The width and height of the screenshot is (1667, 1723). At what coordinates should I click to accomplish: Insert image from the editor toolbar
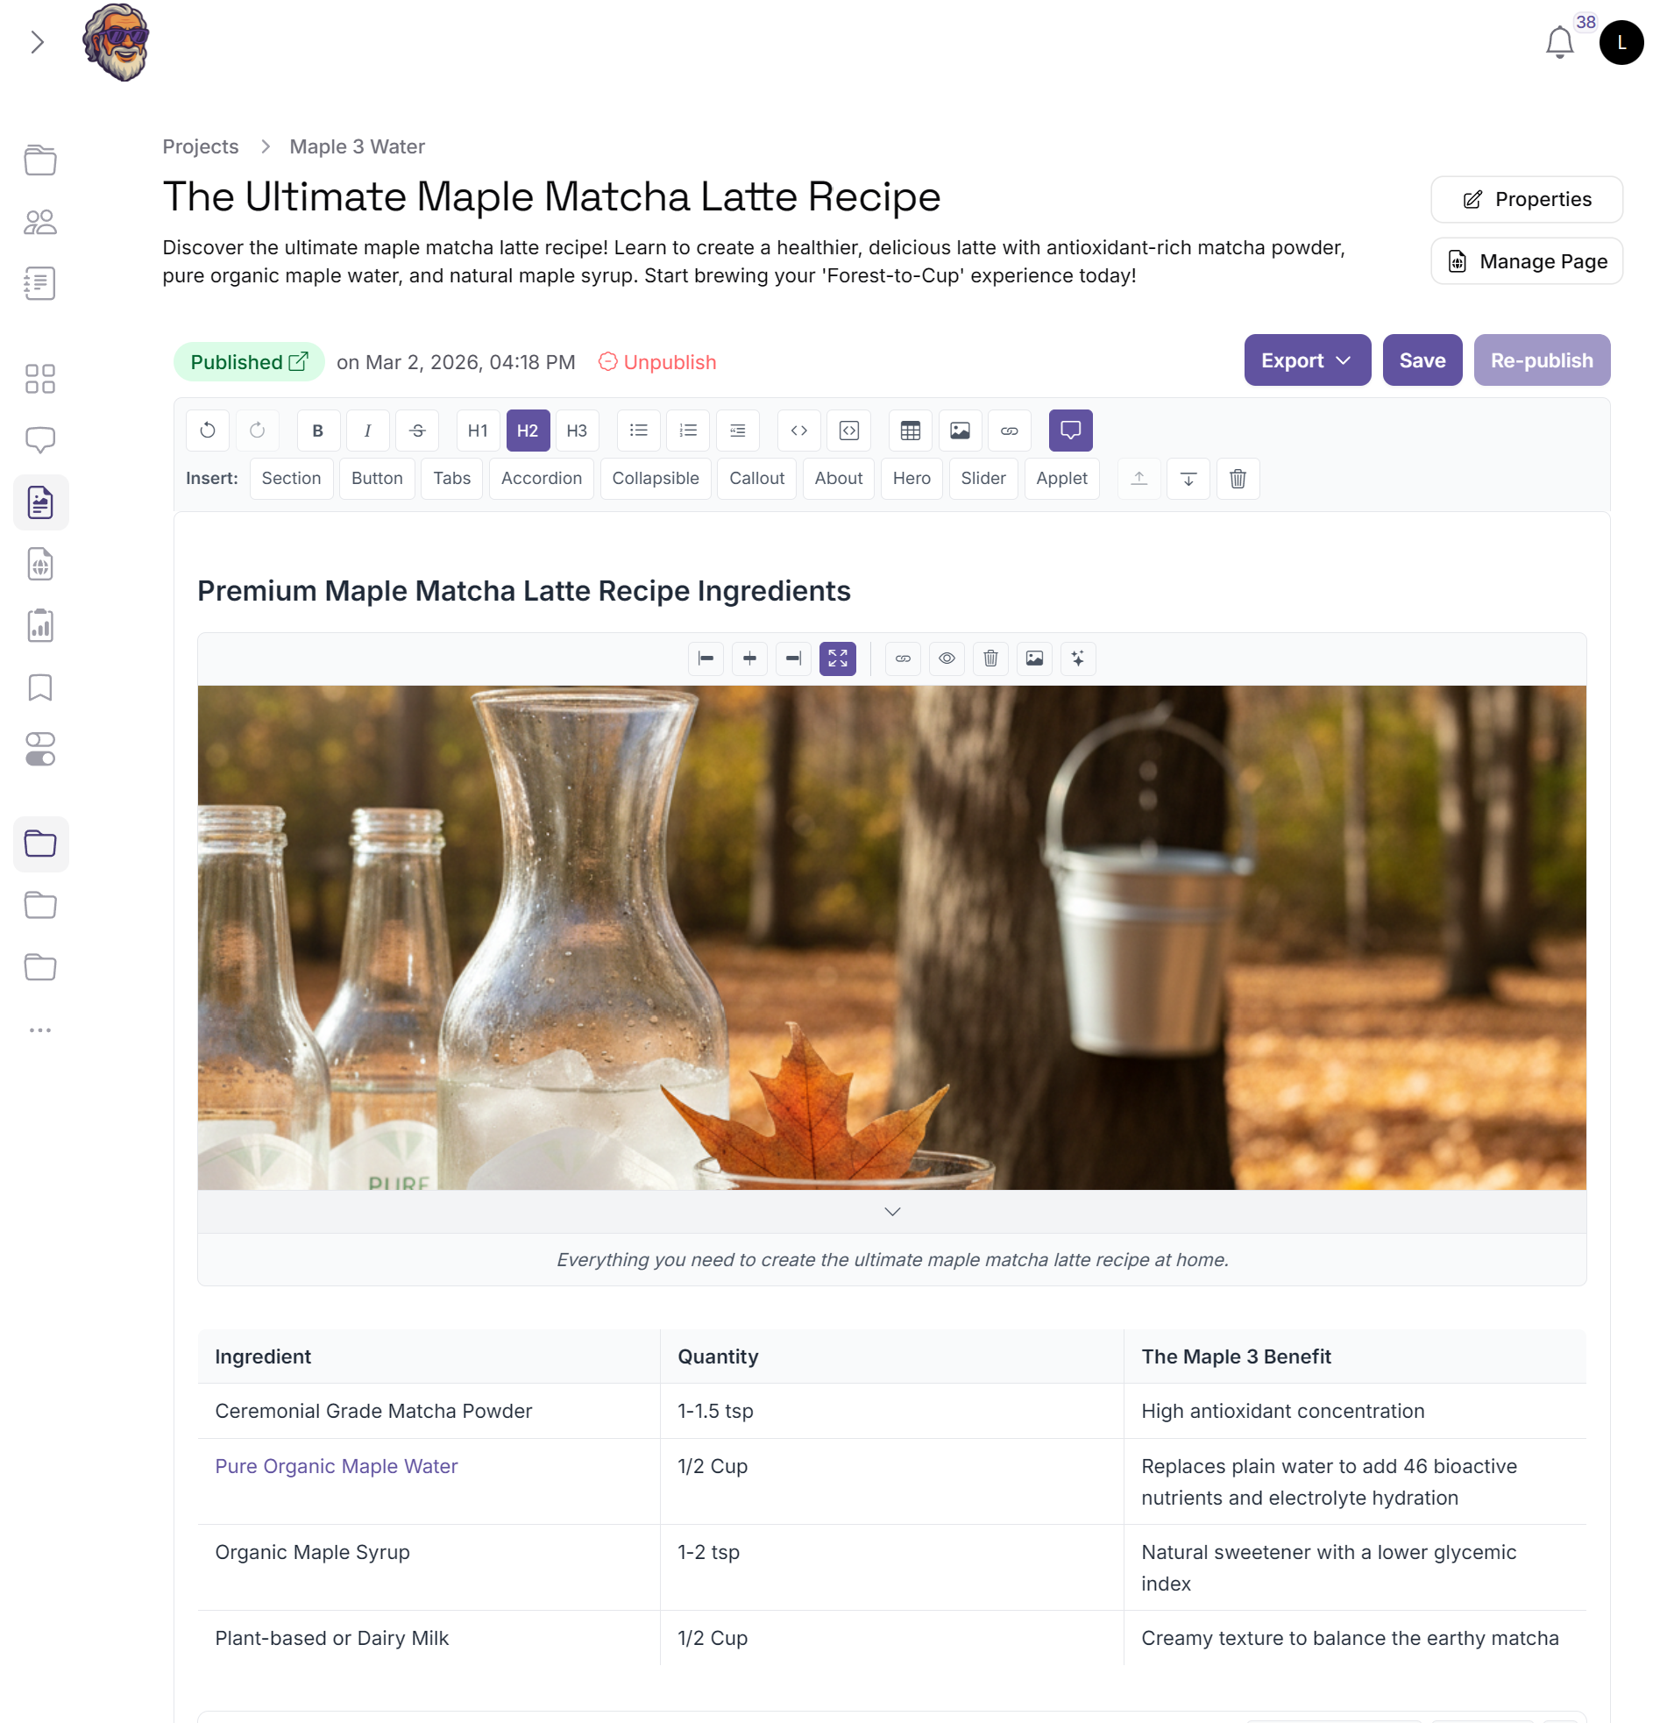(x=960, y=431)
